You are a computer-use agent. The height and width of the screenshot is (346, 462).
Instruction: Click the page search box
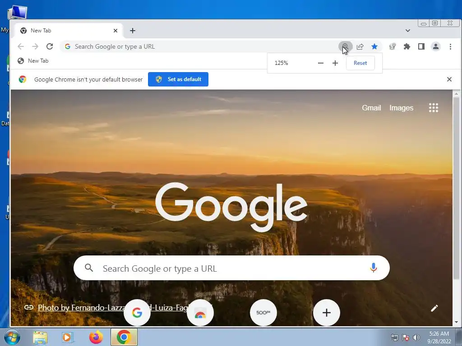(231, 268)
